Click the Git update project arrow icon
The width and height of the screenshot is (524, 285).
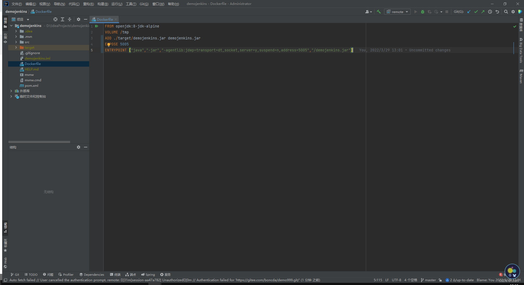click(x=469, y=12)
